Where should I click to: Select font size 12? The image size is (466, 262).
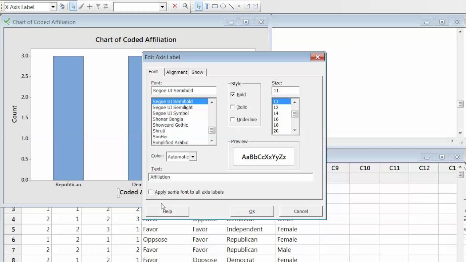(281, 107)
